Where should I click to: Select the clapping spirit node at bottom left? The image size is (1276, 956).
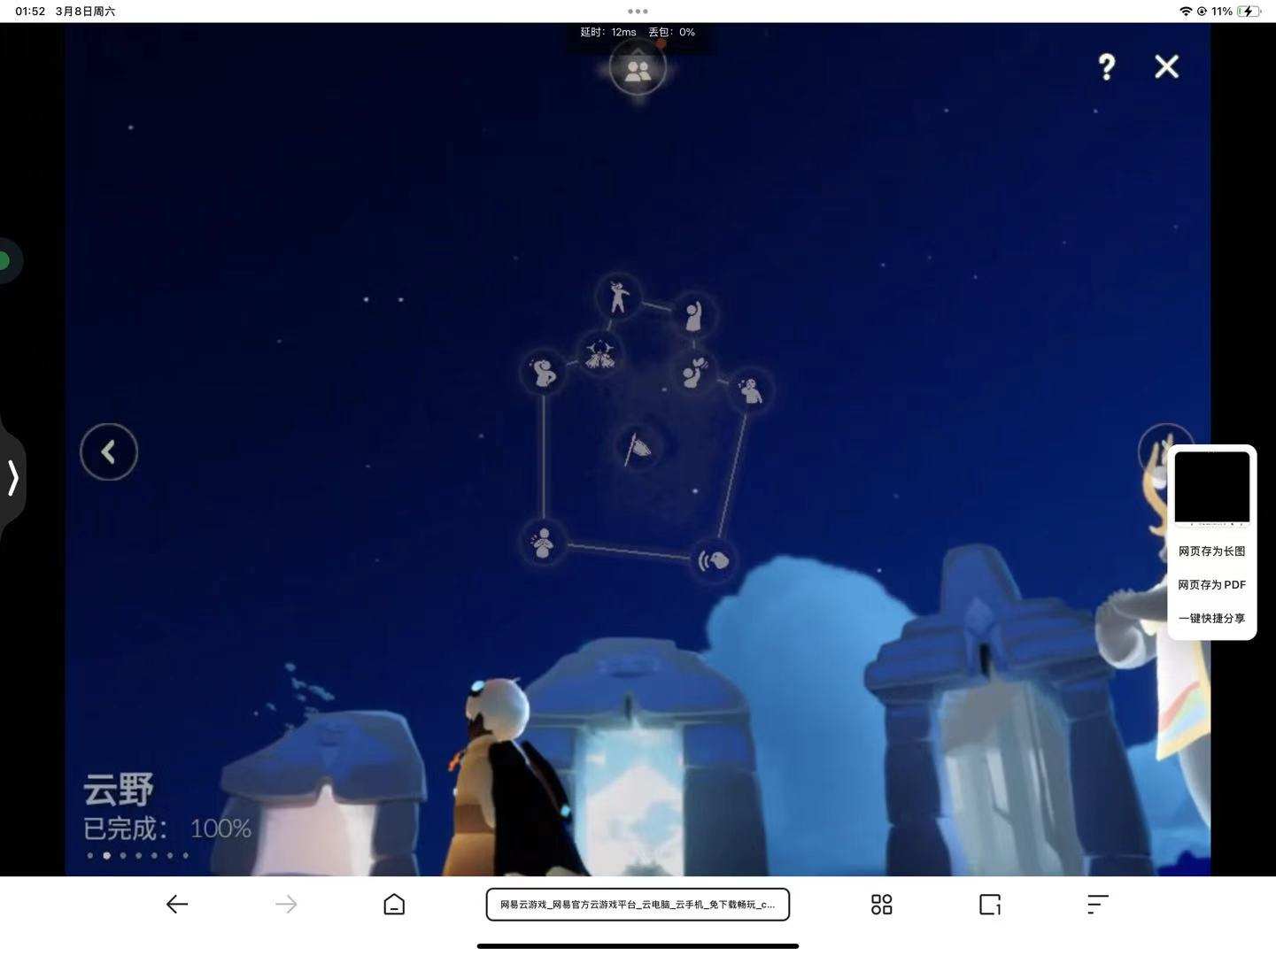coord(544,541)
